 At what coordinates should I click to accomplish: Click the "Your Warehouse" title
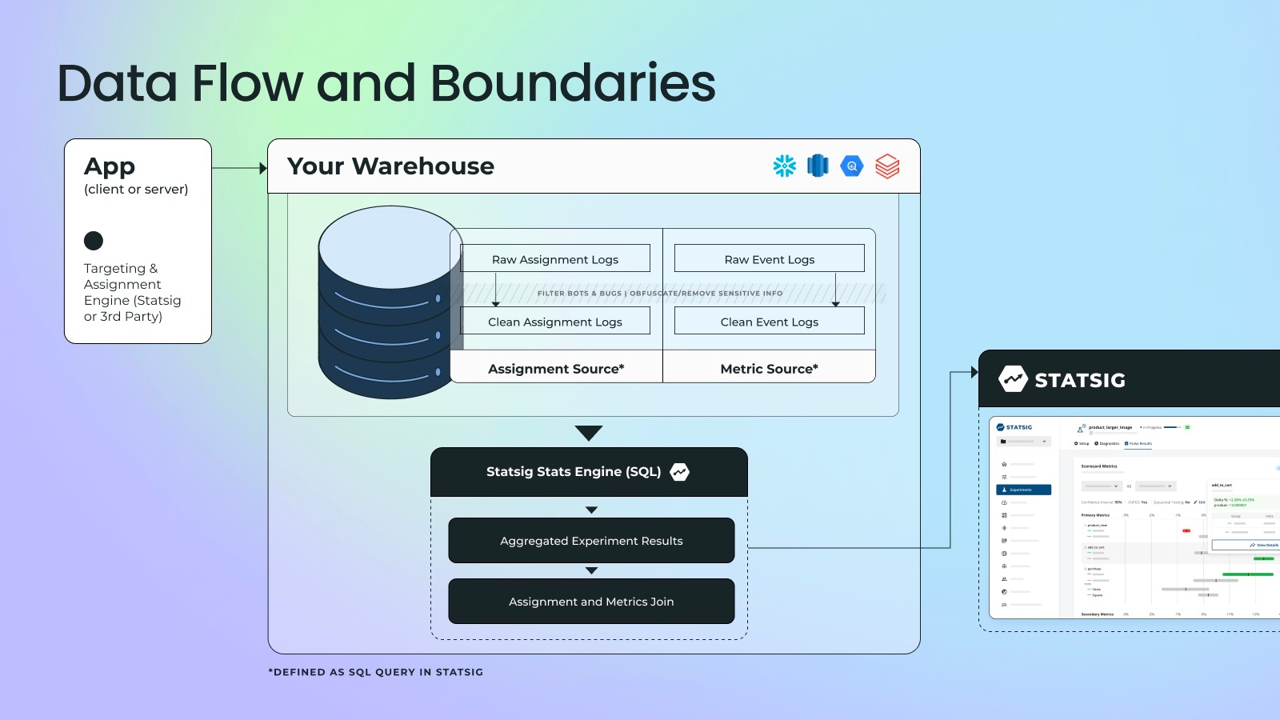390,166
